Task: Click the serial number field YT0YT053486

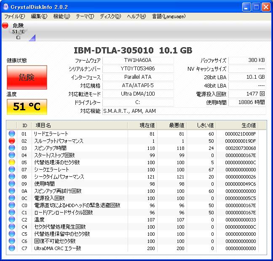Action: click(x=138, y=69)
